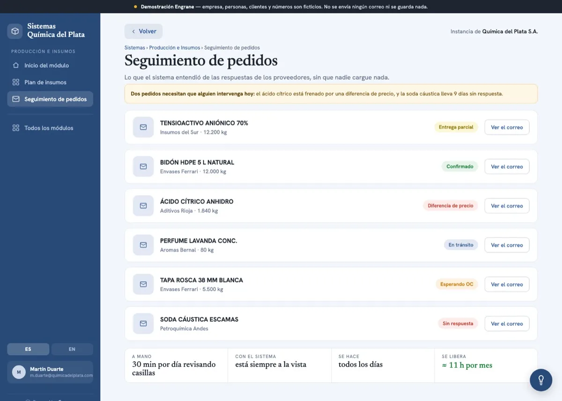Click the ÁCIDO CÍTRICO ANHIDRO title
Viewport: 562px width, 401px height.
(x=197, y=202)
